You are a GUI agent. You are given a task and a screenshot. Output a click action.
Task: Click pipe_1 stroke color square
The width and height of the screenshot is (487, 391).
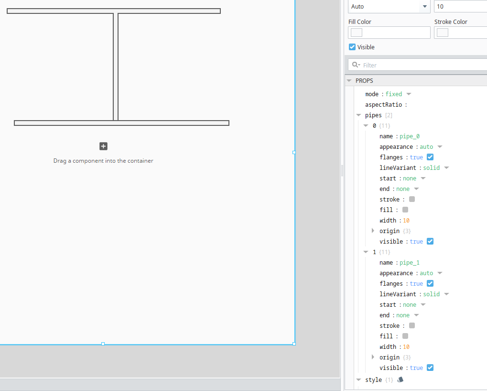[x=412, y=325]
